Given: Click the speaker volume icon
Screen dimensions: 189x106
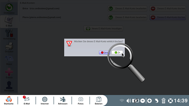Looking at the screenshot, I should tap(129, 100).
